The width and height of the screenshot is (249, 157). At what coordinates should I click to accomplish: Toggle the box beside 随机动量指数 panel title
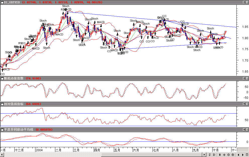2,79
